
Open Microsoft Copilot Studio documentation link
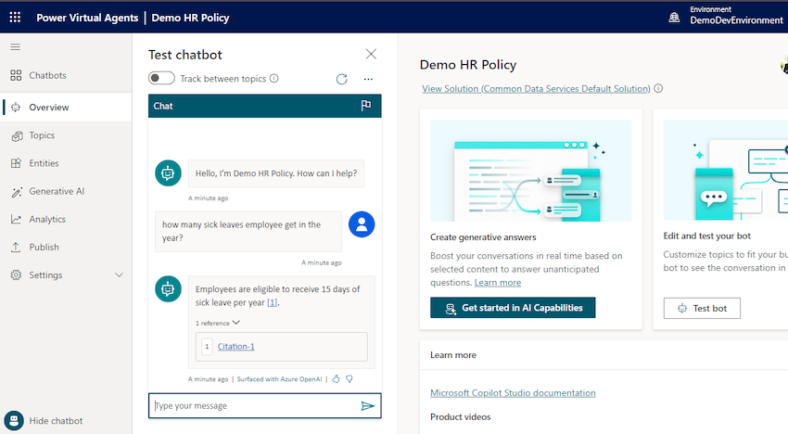513,393
